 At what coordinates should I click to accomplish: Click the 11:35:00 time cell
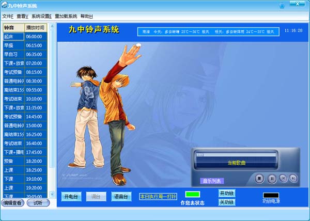click(x=36, y=107)
